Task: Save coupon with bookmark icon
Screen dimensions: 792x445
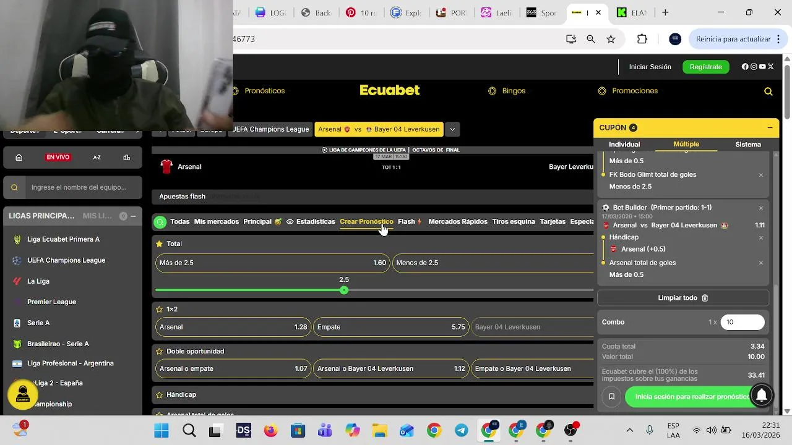Action: 611,397
